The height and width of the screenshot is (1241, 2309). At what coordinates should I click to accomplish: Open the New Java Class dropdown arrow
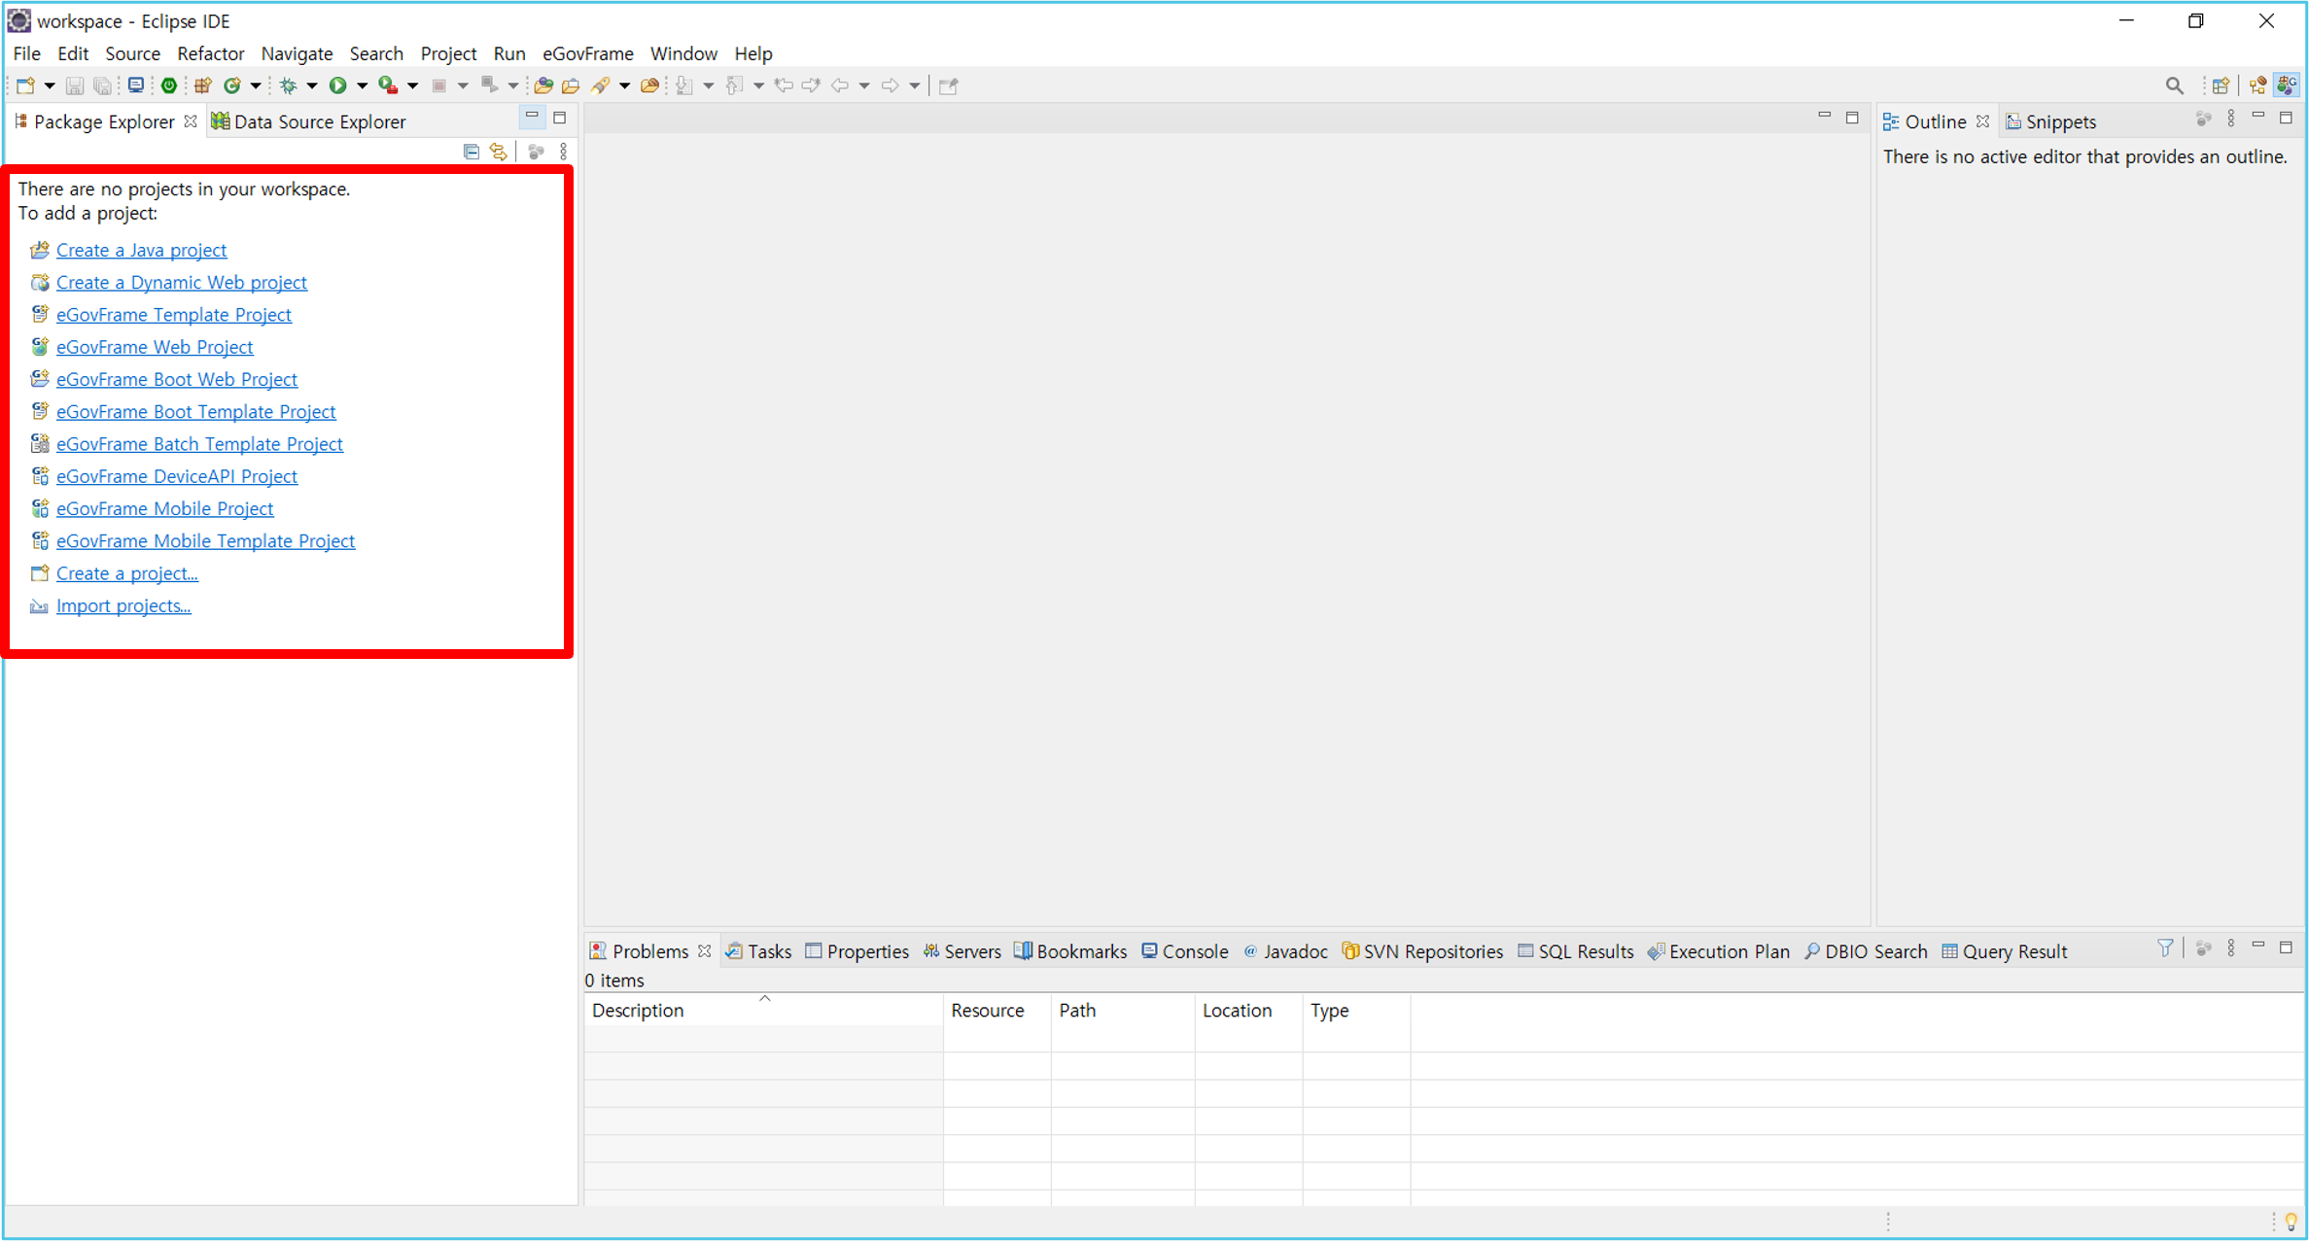256,86
